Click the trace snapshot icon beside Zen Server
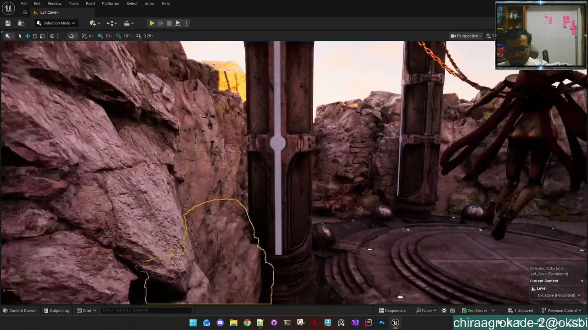588x330 pixels. (x=452, y=310)
